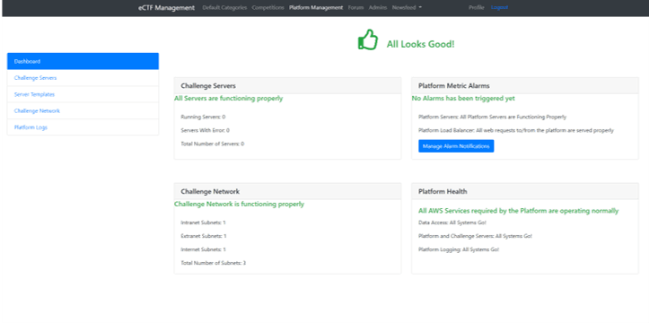Click 'Extranet Subnets: 1' text
This screenshot has width=649, height=323.
pyautogui.click(x=204, y=236)
